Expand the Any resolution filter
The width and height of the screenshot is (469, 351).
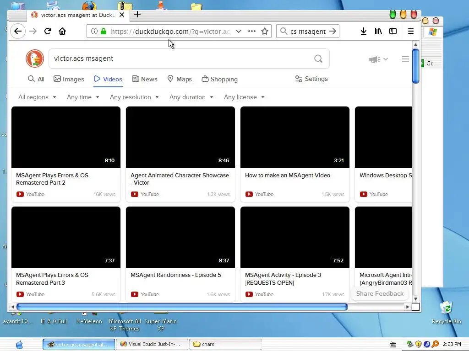[134, 97]
